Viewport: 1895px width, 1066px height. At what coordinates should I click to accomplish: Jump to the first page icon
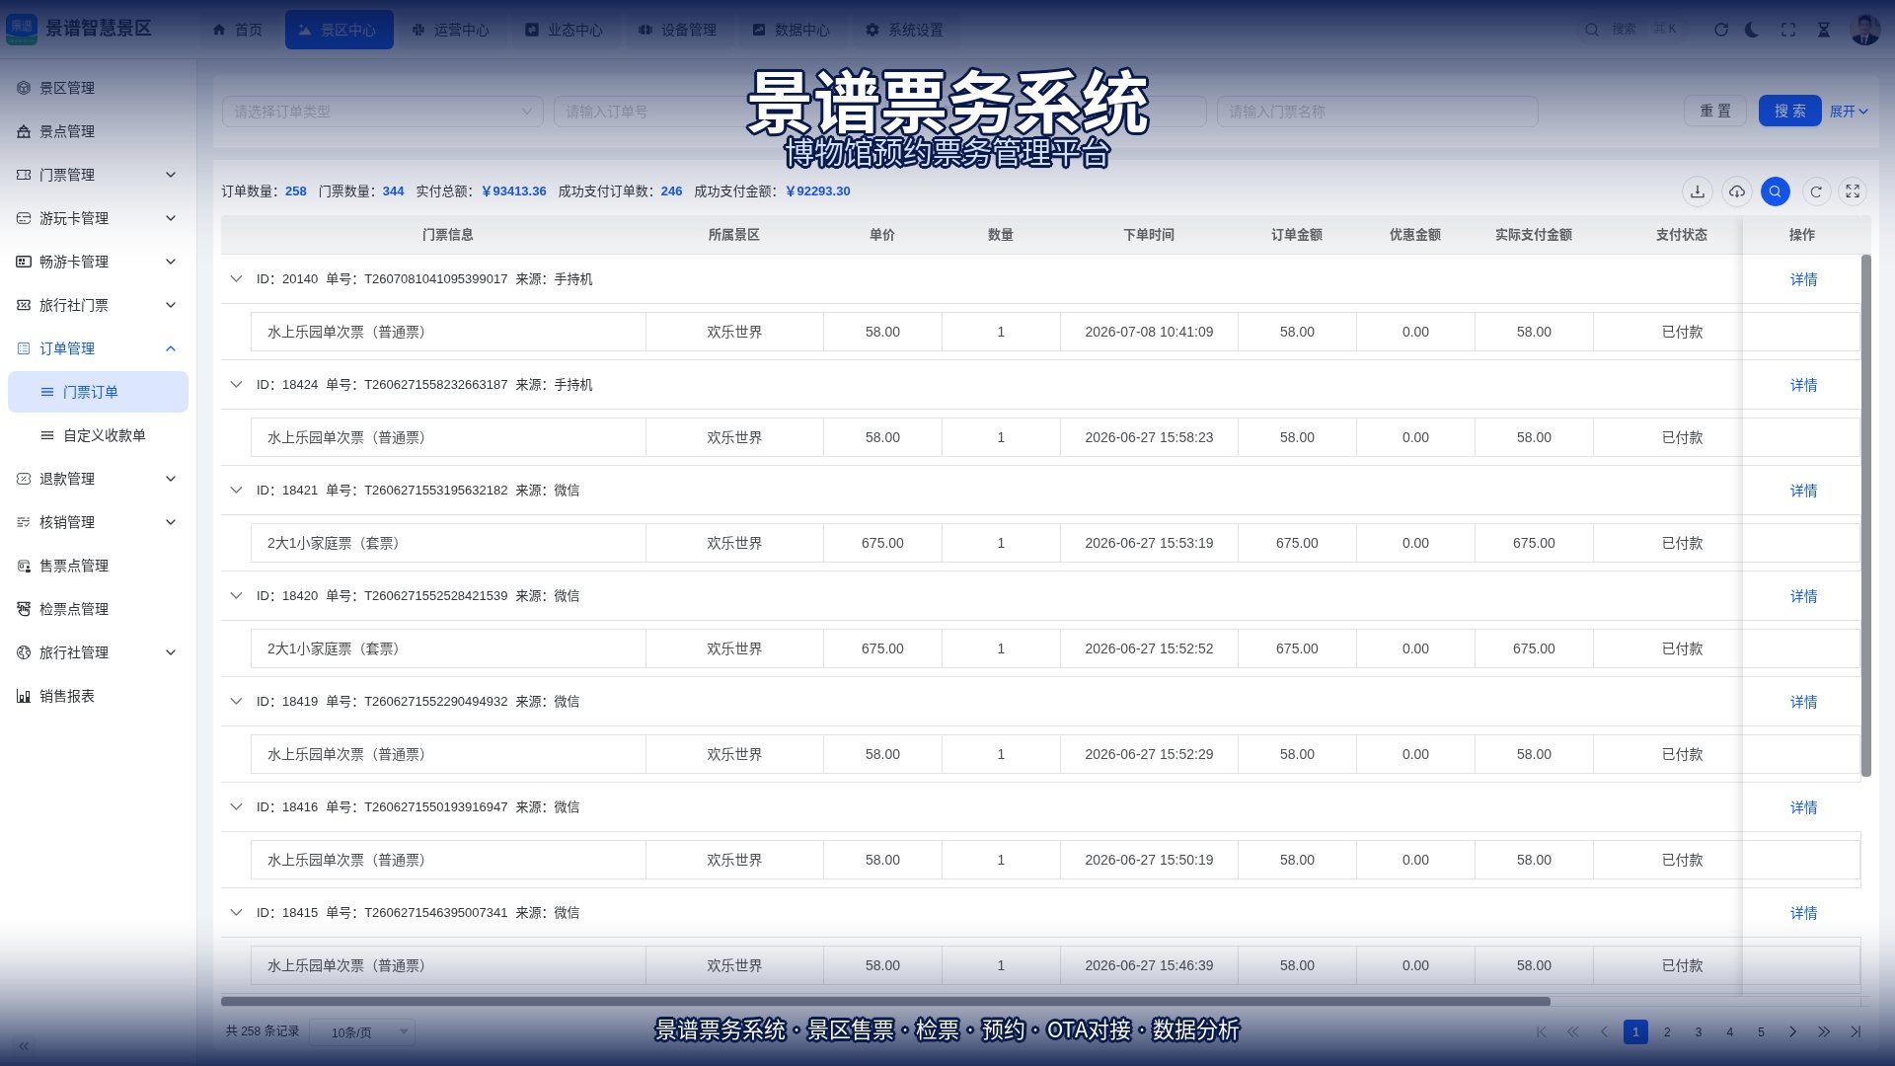pyautogui.click(x=1542, y=1032)
